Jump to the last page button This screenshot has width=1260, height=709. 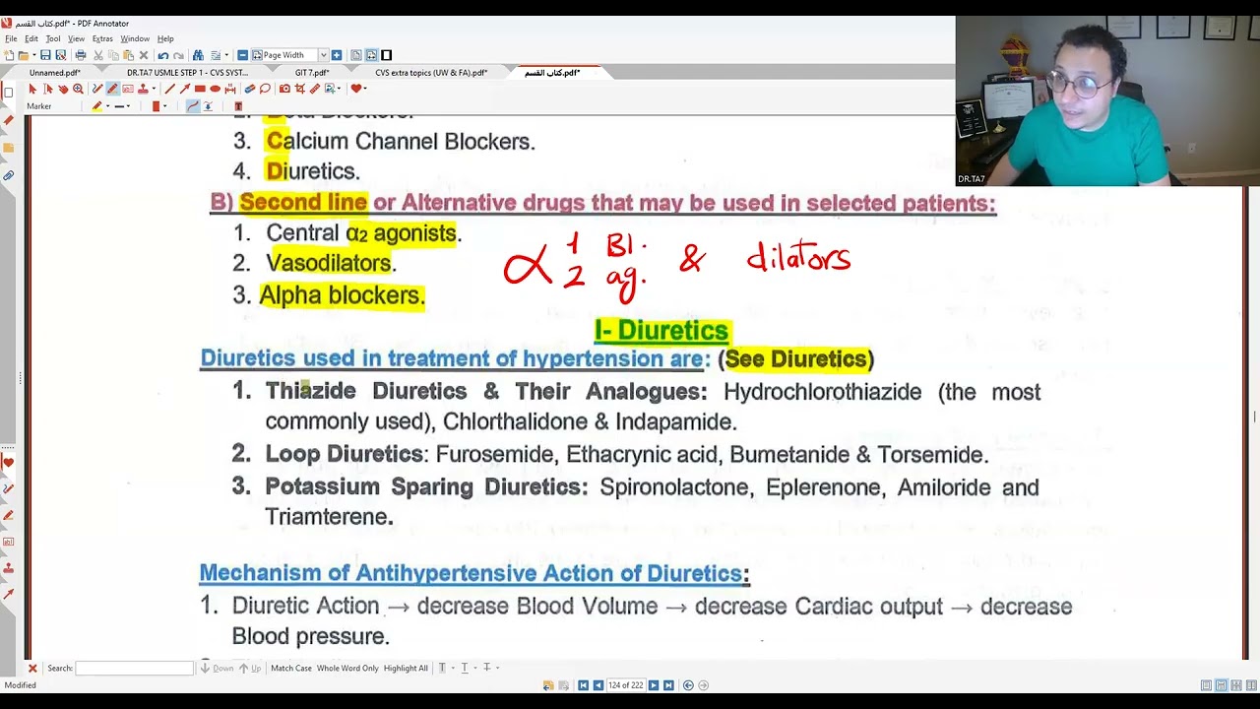[x=668, y=685]
